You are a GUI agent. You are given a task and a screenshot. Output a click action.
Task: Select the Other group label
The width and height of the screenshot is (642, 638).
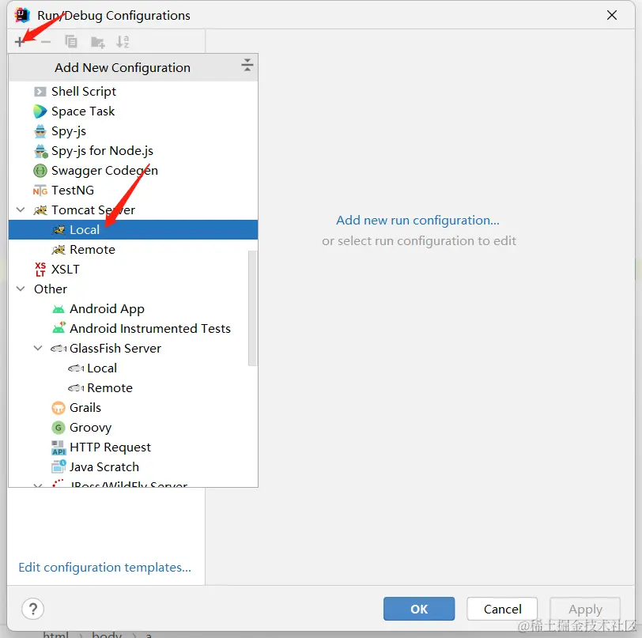pos(51,289)
